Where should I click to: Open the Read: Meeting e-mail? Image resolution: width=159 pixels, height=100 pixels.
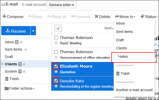[71, 43]
